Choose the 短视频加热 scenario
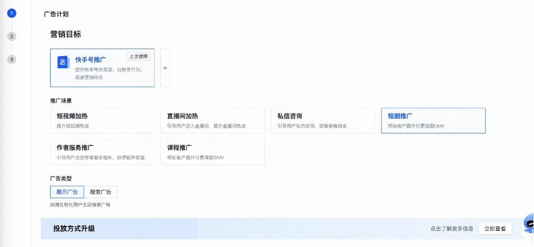This screenshot has height=247, width=534. point(102,120)
